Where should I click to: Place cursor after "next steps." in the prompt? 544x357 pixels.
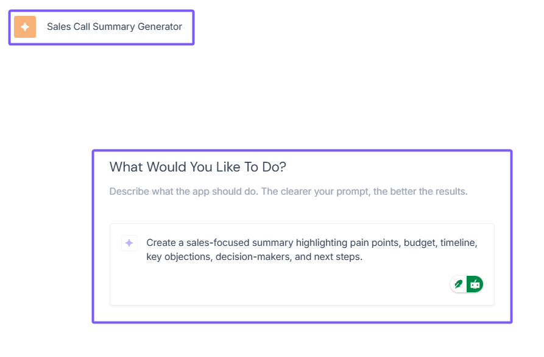click(363, 257)
